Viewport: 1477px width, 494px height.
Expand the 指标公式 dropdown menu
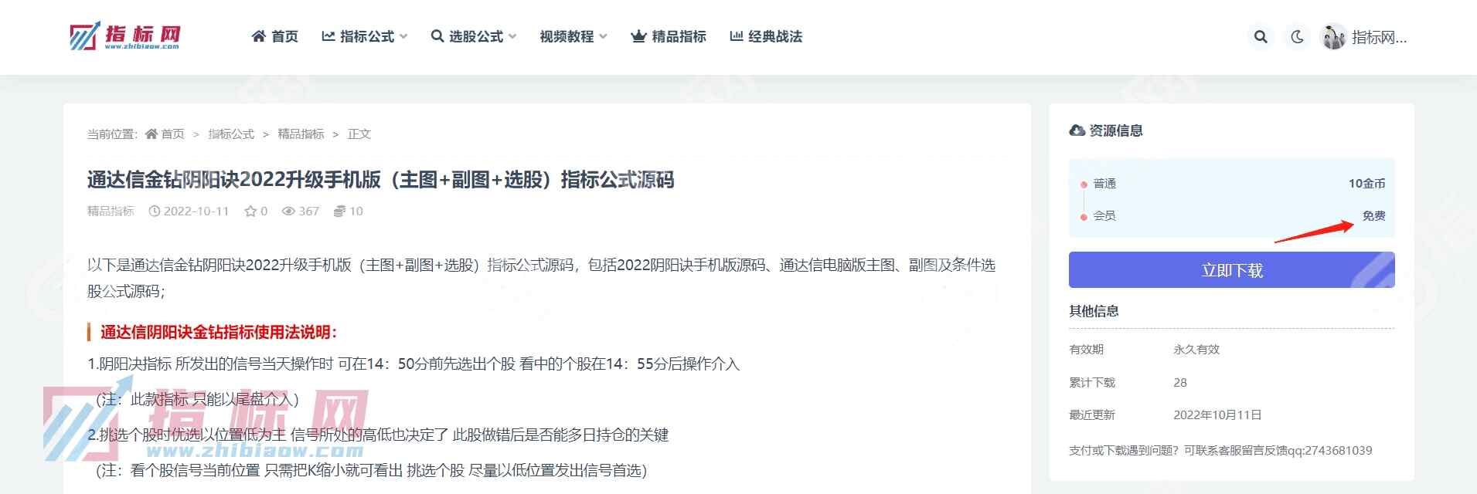pos(364,36)
